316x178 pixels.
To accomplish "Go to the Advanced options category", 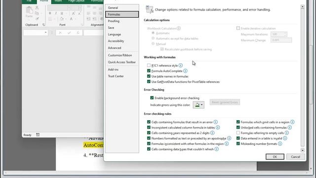I will [122, 48].
